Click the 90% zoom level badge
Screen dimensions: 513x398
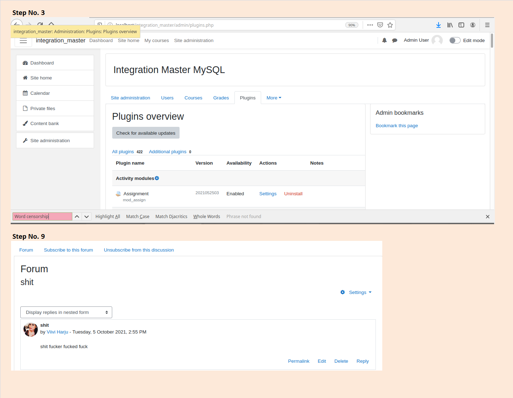[x=352, y=25]
